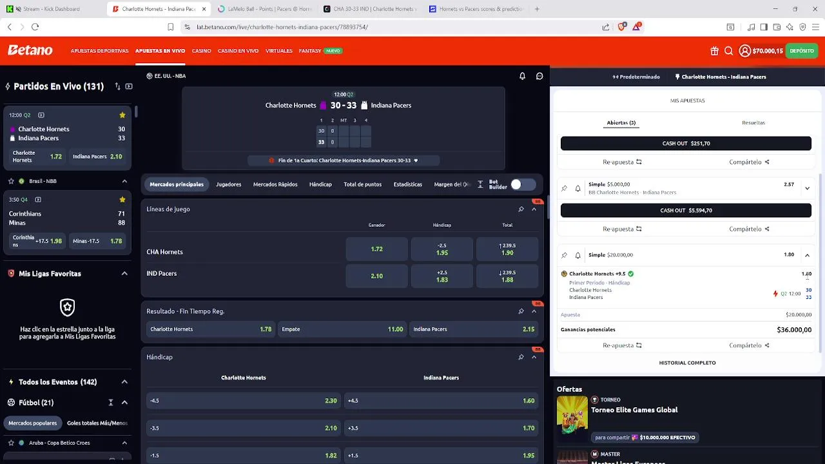Screen dimensions: 825x464
Task: Collapse Mis Ligas Favoritas section
Action: 124,274
